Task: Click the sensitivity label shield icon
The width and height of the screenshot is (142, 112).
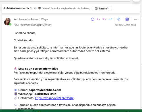Action: tap(39, 8)
